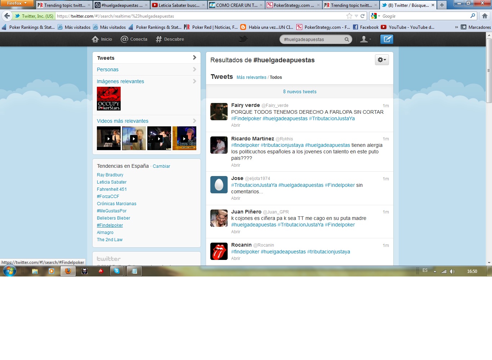Open Abrir under Fairy verde tweet
This screenshot has width=492, height=360.
(236, 125)
